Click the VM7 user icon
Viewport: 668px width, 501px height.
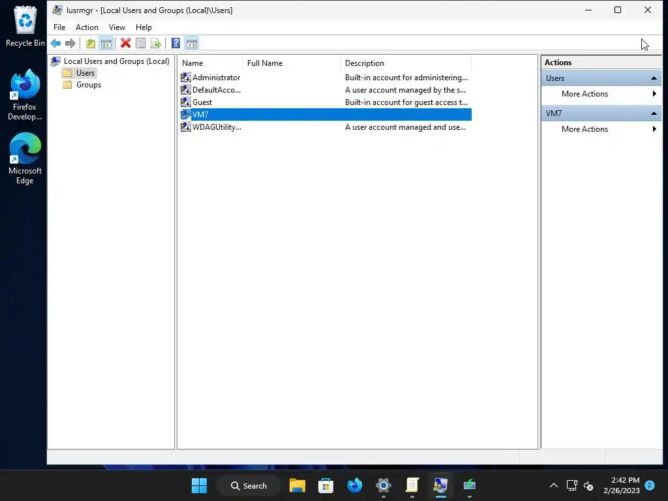[x=186, y=114]
